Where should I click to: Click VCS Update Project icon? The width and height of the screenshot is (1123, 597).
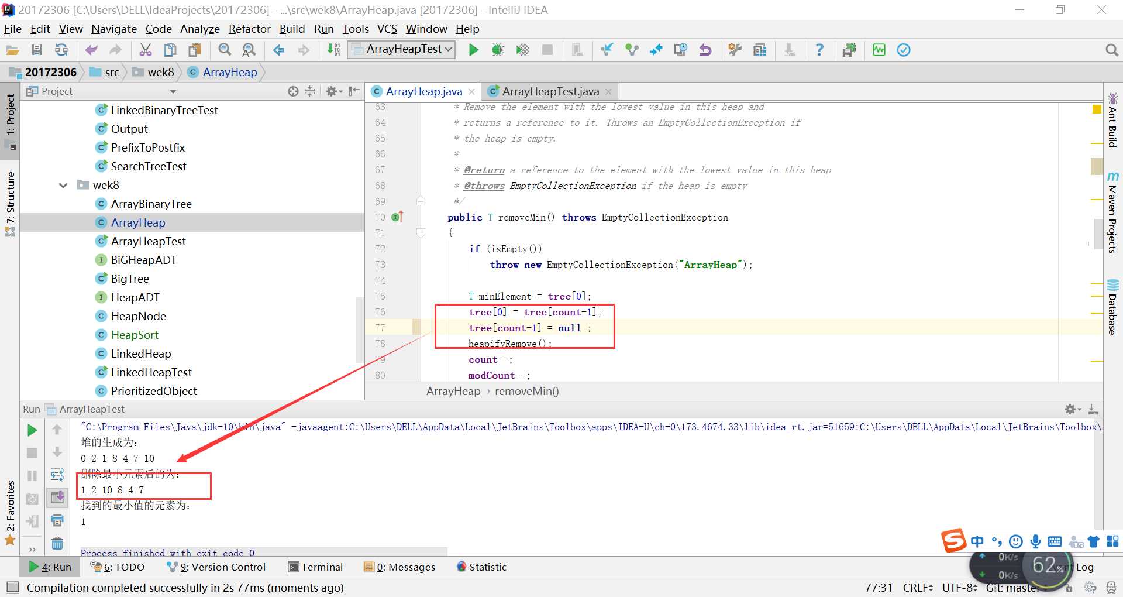point(607,50)
